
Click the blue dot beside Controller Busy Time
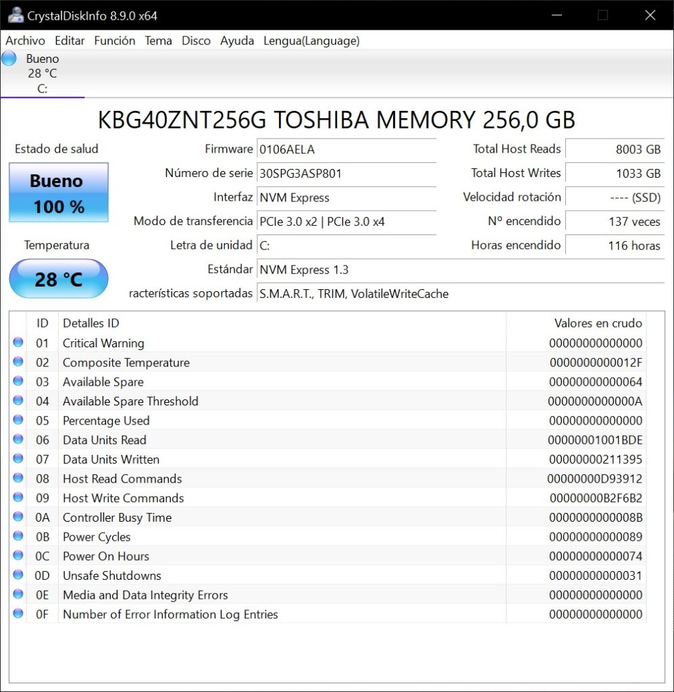[18, 517]
